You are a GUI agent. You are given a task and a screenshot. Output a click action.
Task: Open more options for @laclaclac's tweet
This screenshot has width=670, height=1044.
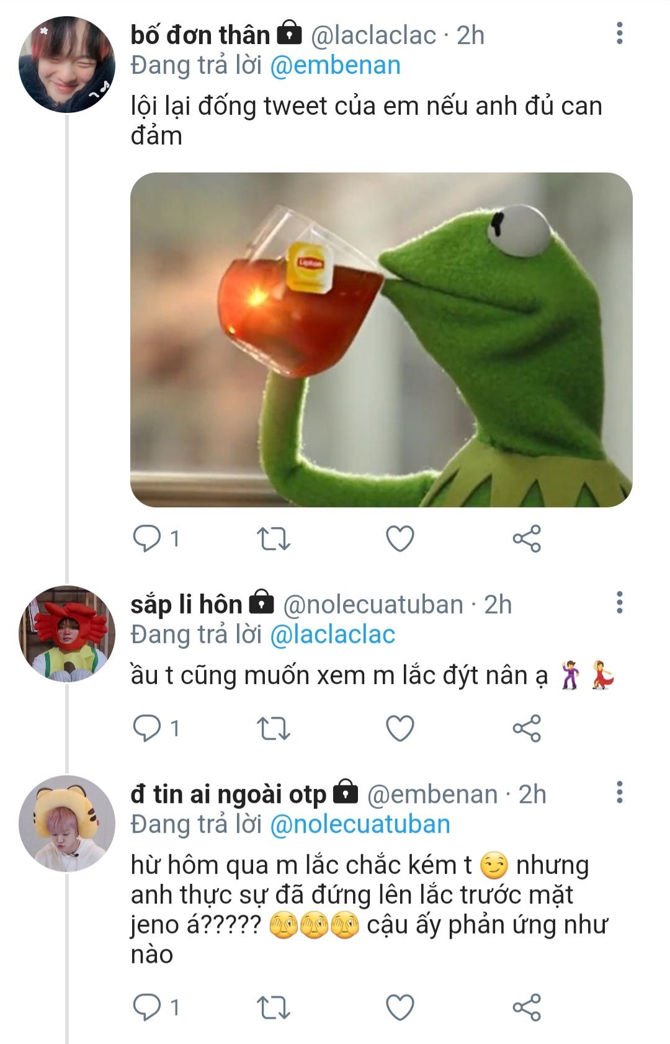pyautogui.click(x=619, y=33)
